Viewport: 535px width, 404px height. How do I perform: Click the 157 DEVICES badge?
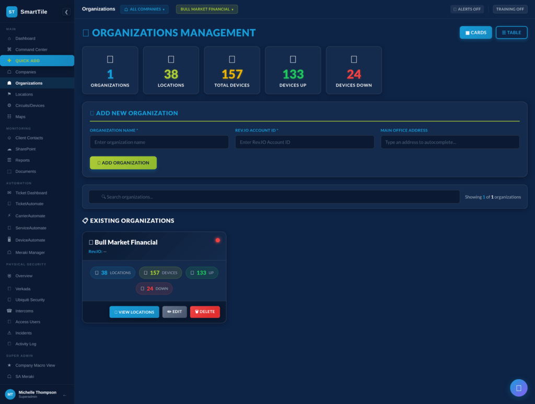pyautogui.click(x=160, y=273)
